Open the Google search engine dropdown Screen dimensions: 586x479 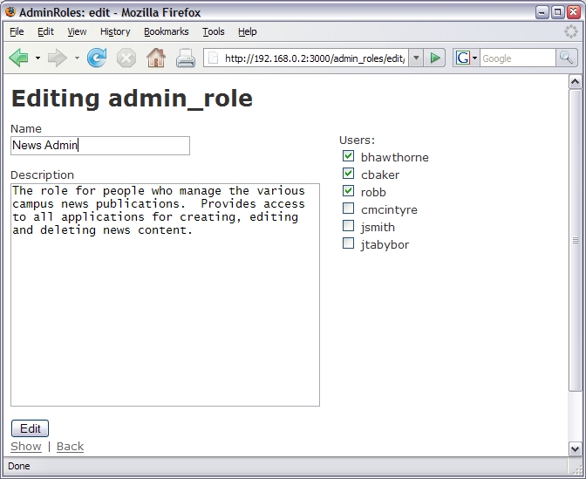coord(466,58)
